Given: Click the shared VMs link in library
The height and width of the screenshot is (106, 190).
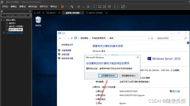Looking at the screenshot, I should point(15,33).
